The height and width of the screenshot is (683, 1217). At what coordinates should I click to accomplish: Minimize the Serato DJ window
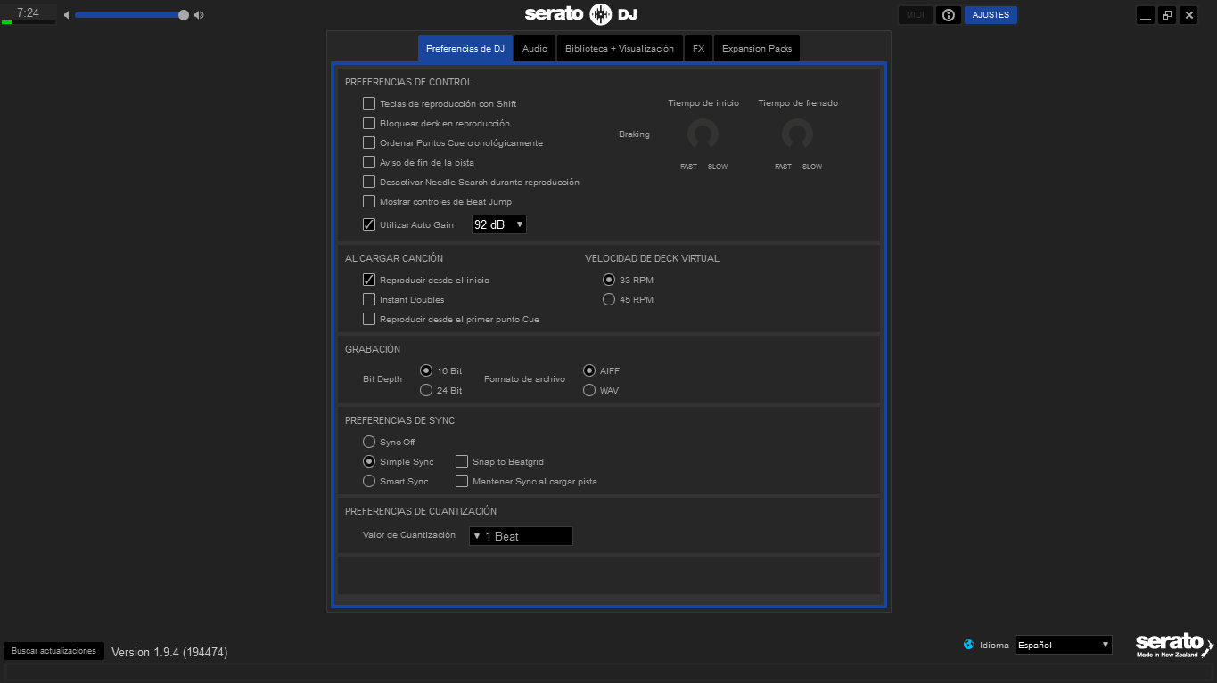pyautogui.click(x=1146, y=15)
